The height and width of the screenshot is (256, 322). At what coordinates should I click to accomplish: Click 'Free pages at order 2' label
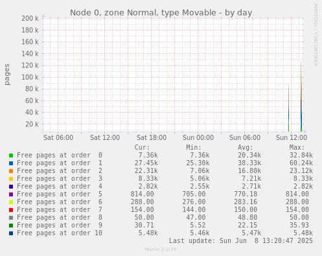click(x=60, y=171)
